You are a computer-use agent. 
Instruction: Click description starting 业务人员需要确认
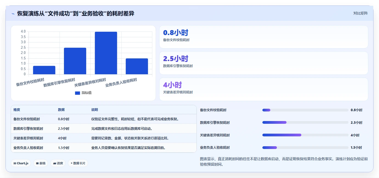(x=129, y=148)
